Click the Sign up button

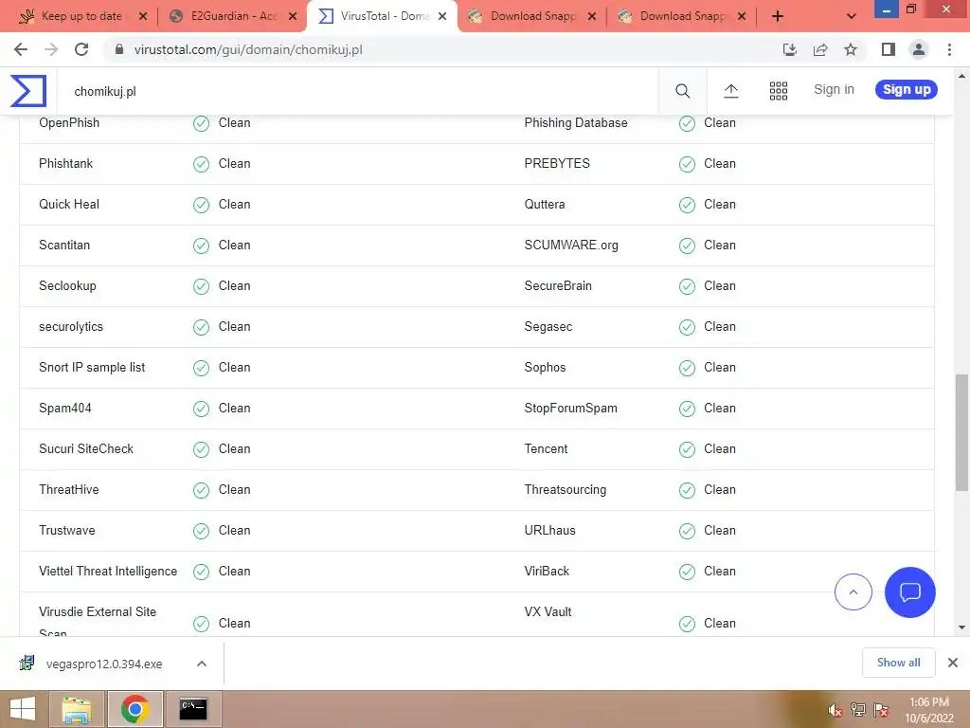pos(907,89)
